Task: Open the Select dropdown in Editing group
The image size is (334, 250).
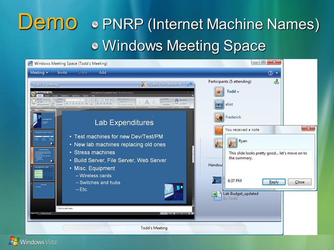Action: (184, 104)
